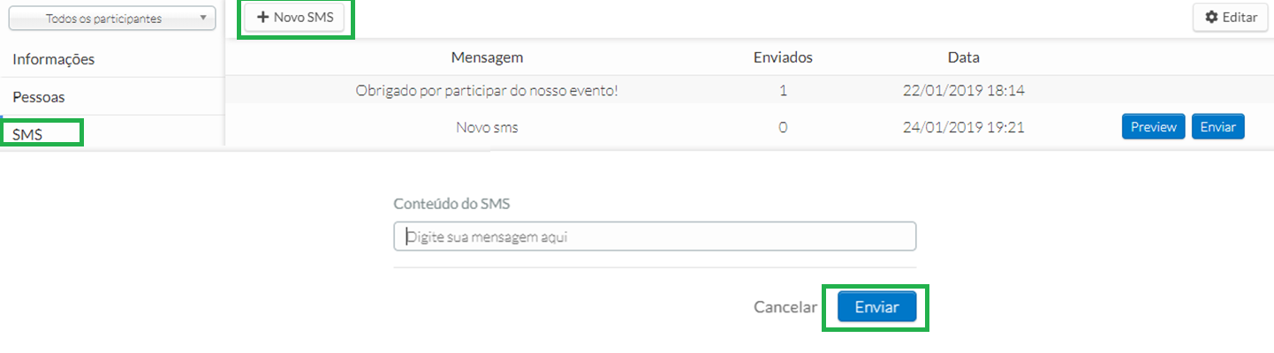Image resolution: width=1274 pixels, height=353 pixels.
Task: Send the Novo sms row with Enviar
Action: tap(1218, 127)
